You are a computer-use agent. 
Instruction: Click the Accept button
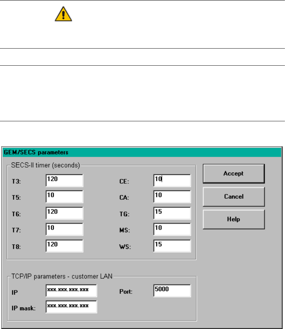pyautogui.click(x=234, y=174)
